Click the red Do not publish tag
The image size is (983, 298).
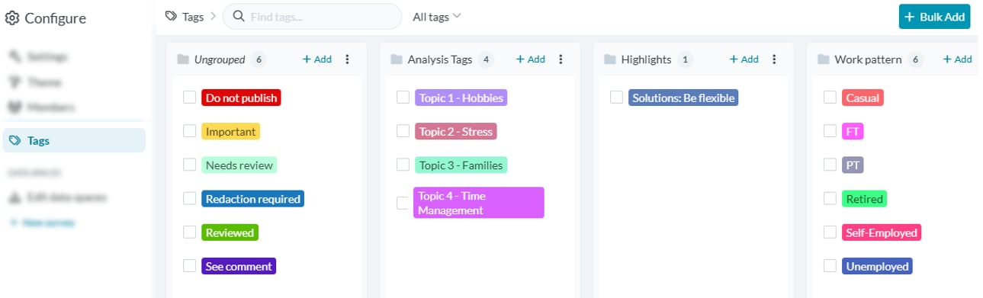[241, 97]
